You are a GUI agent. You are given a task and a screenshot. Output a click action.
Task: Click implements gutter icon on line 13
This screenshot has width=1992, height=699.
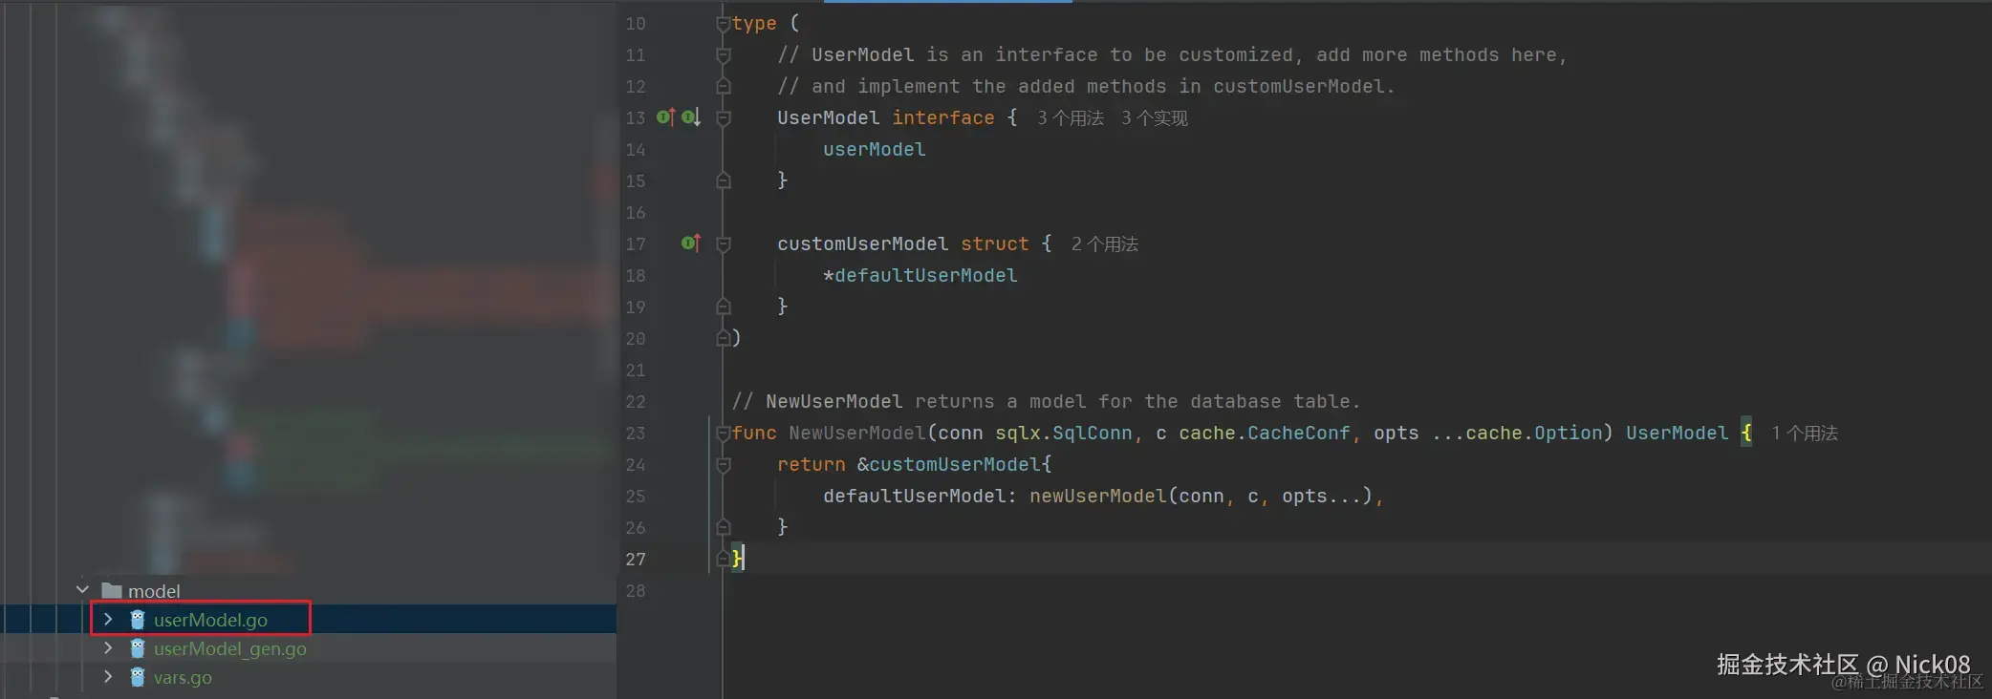click(666, 117)
